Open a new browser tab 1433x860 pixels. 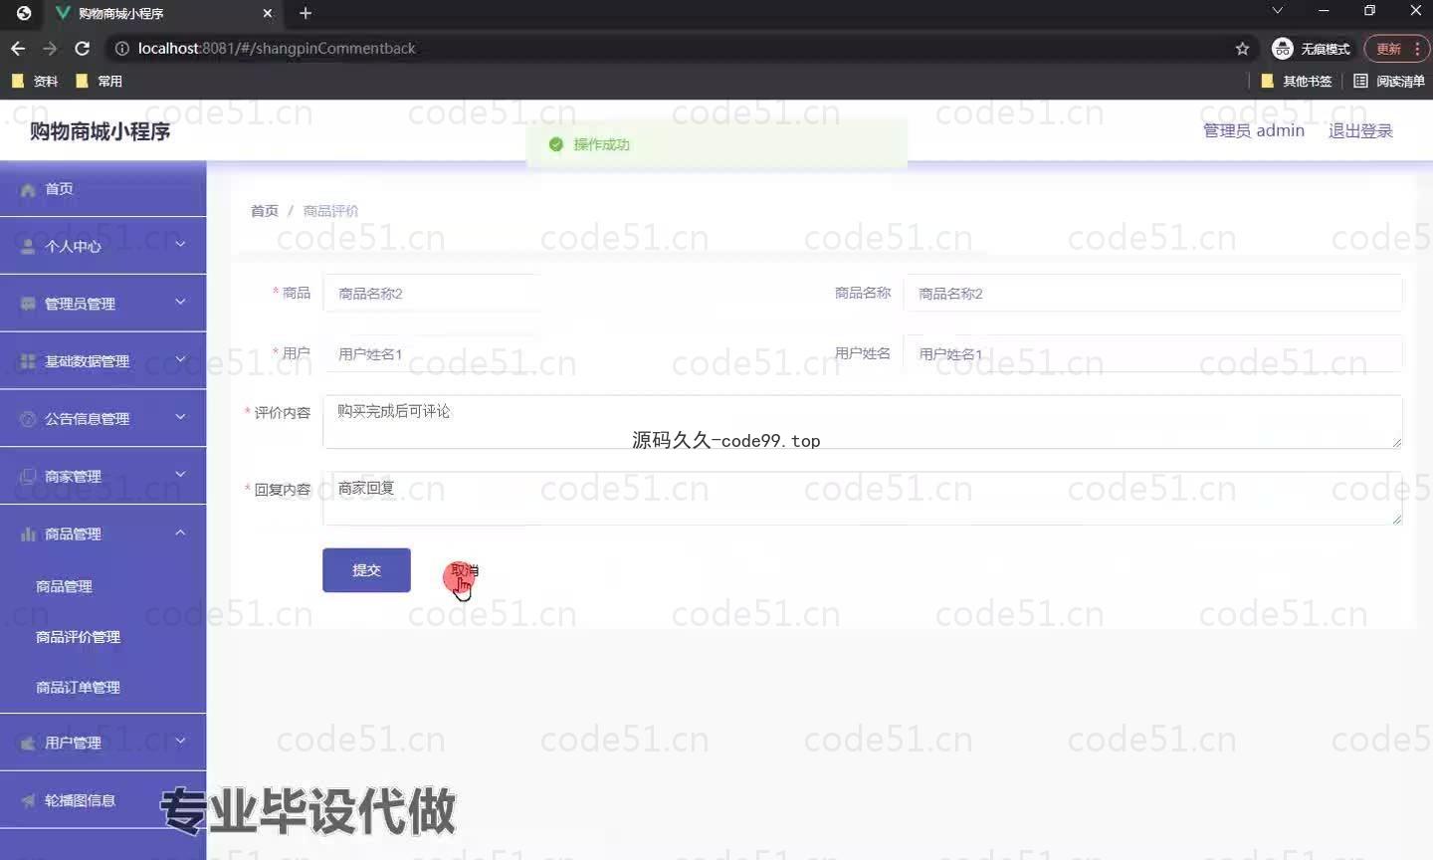pyautogui.click(x=306, y=13)
